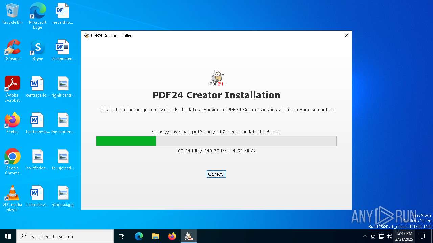Select the Google Chrome desktop shortcut
The width and height of the screenshot is (433, 243).
pyautogui.click(x=13, y=162)
